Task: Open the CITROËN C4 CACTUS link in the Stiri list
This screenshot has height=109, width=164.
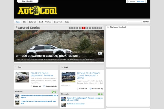Action: pyautogui.click(x=38, y=102)
